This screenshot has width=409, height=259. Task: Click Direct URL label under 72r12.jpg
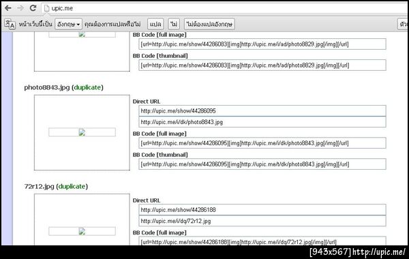pyautogui.click(x=147, y=200)
